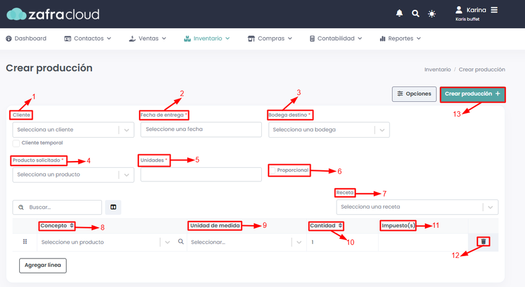Open the notifications bell icon
The image size is (525, 287).
[399, 14]
